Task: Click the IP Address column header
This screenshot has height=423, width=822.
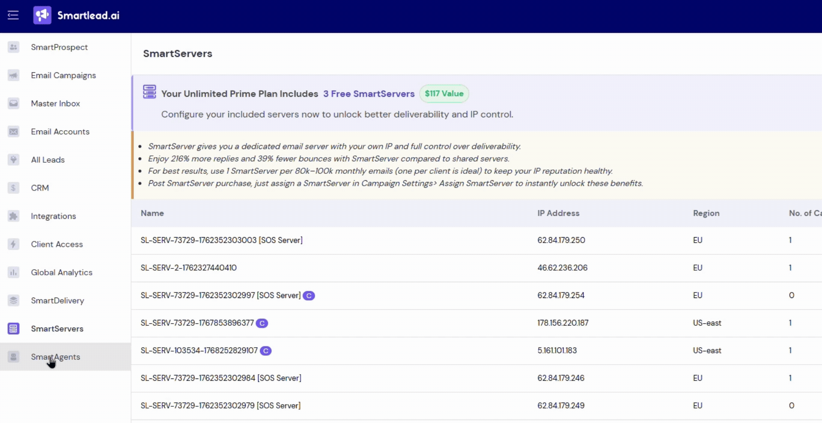Action: [x=558, y=213]
